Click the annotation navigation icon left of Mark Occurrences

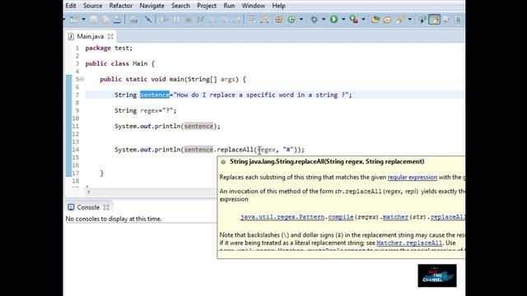click(x=422, y=20)
